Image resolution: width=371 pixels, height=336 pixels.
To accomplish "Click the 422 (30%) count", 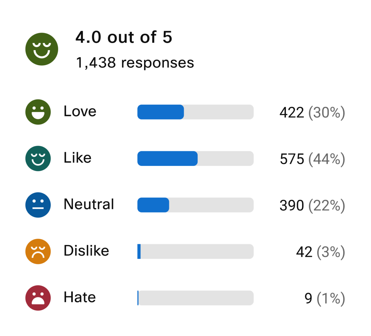I will [312, 112].
